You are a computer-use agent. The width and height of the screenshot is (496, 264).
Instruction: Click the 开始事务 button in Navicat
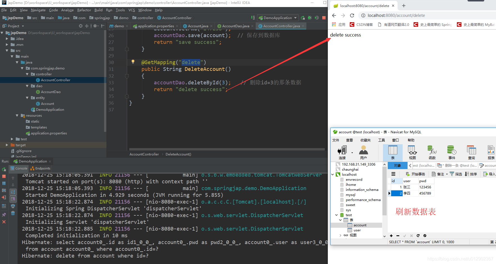click(415, 174)
